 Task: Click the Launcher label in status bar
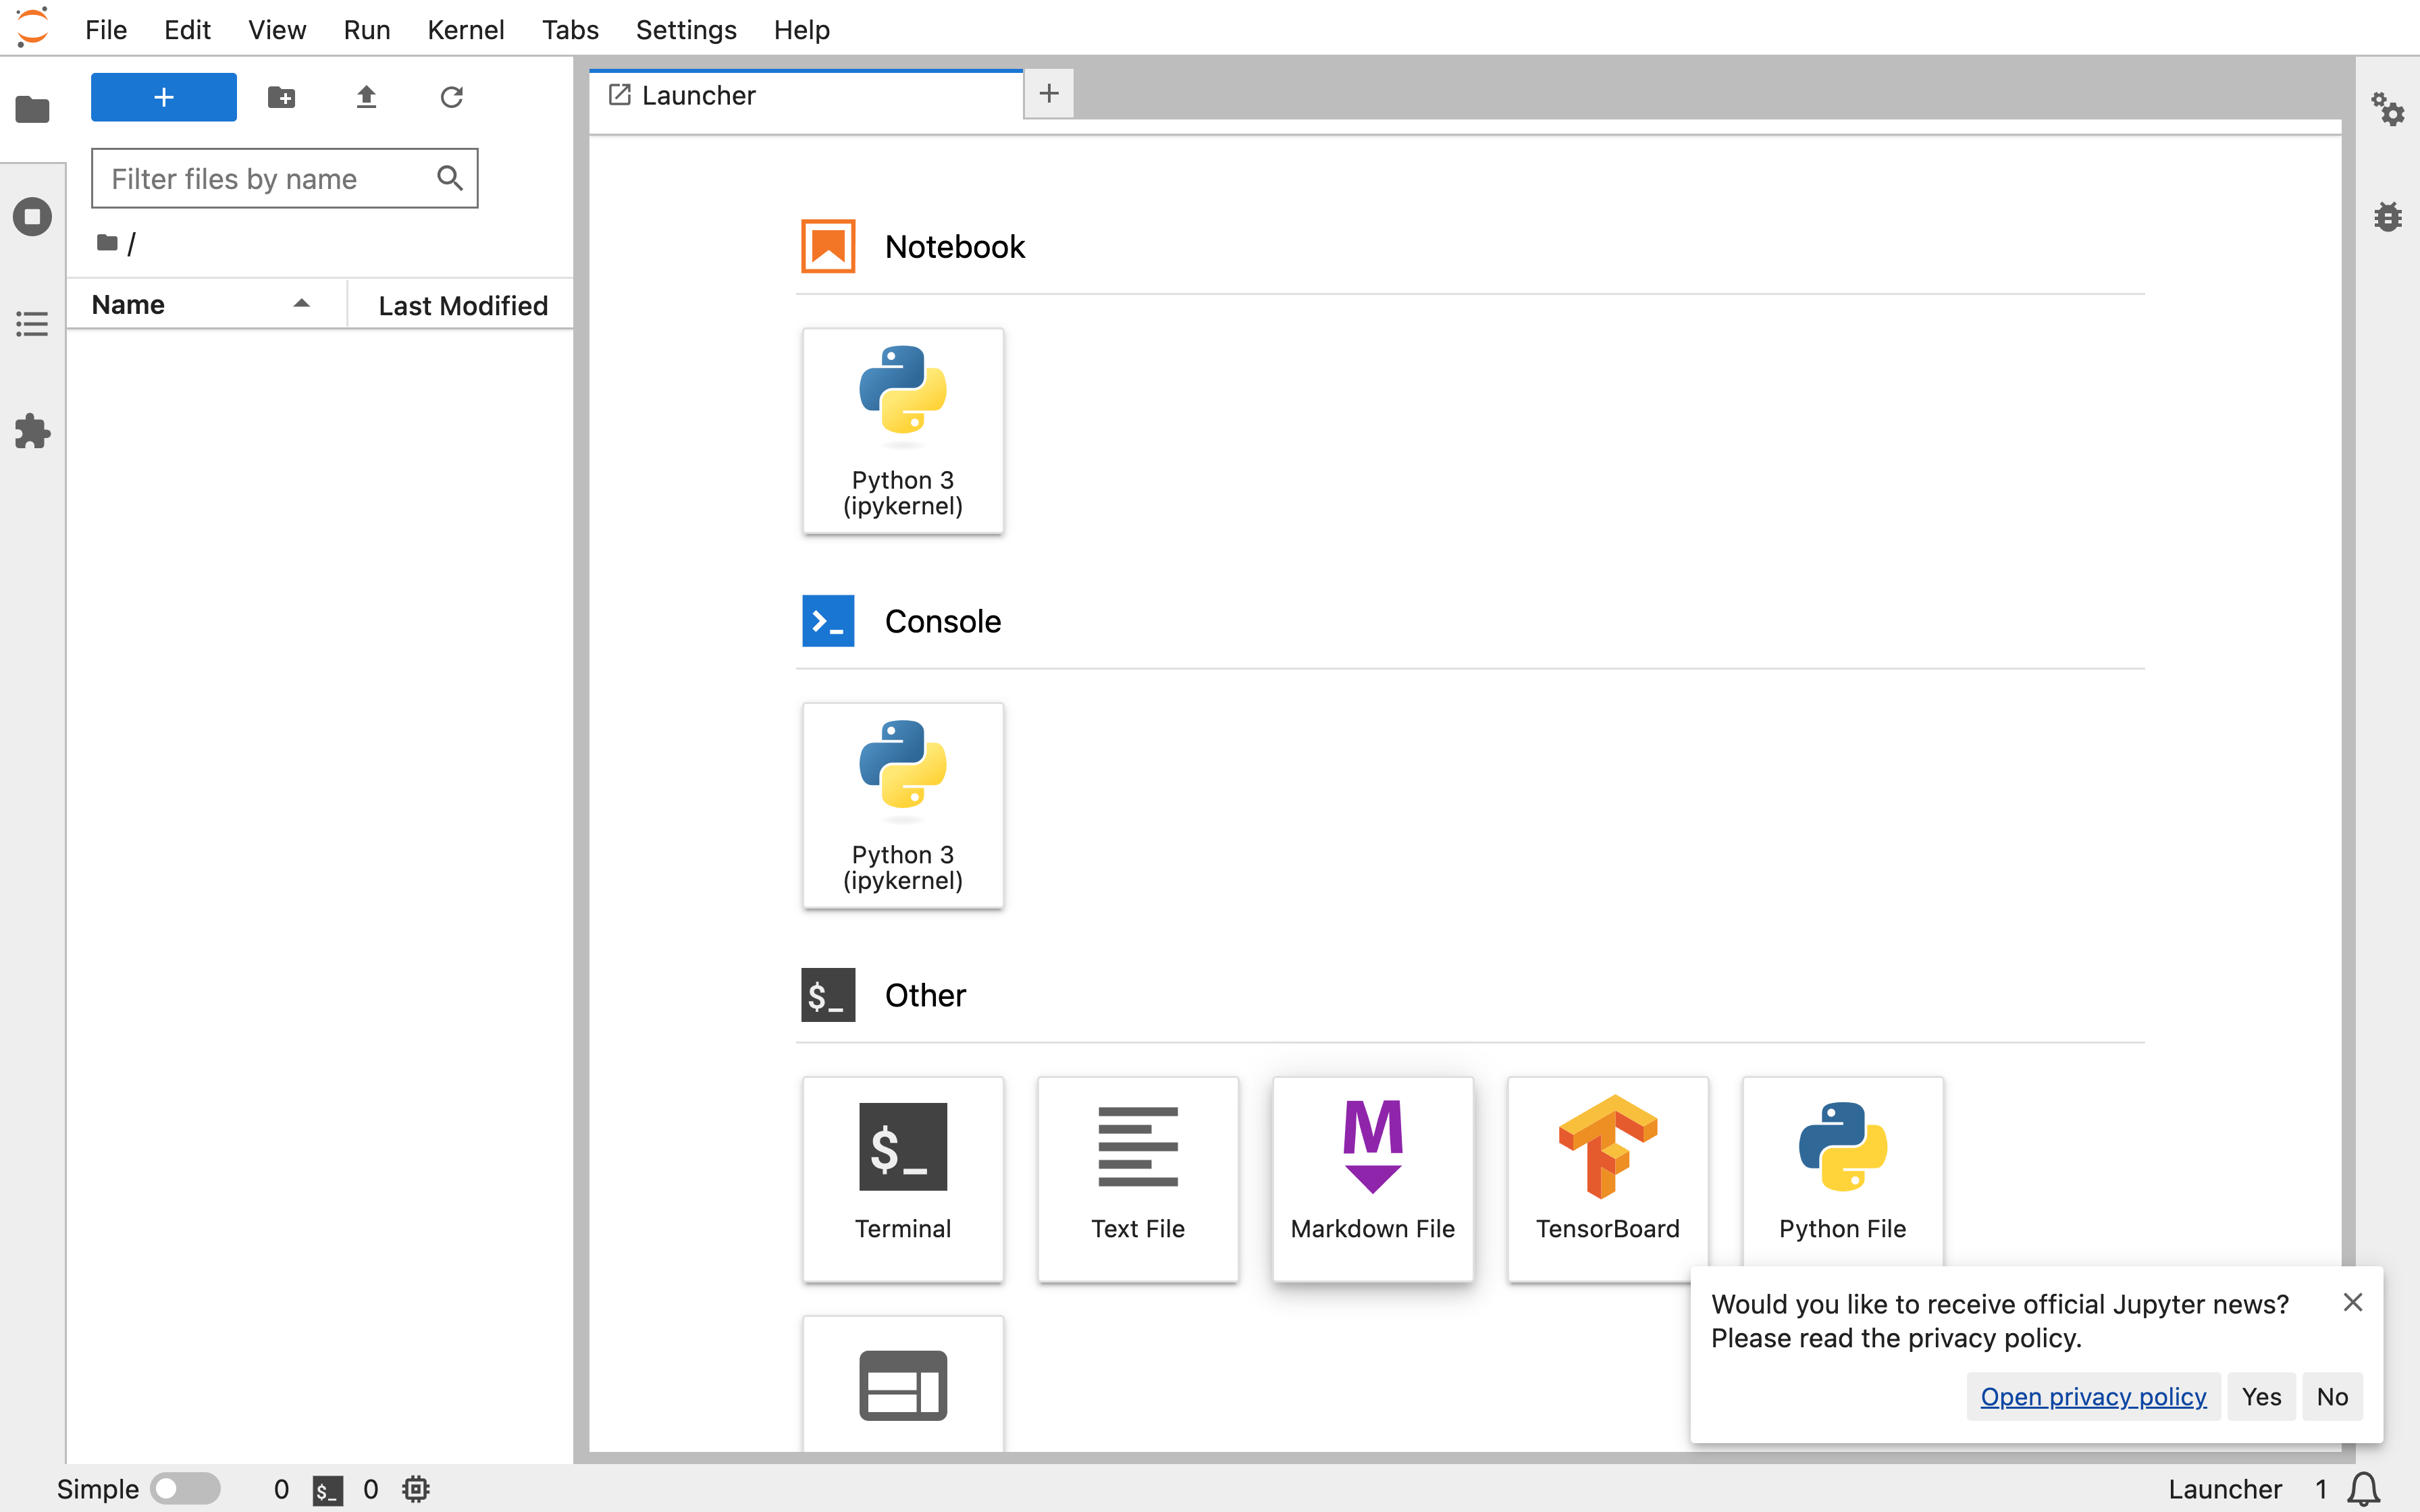coord(2225,1489)
